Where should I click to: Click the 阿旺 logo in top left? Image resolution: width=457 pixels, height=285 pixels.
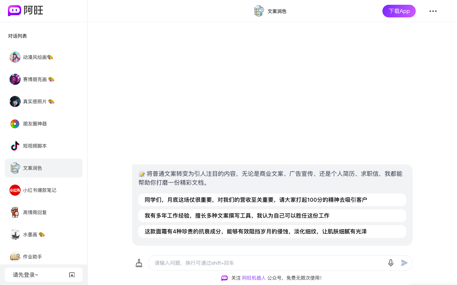coord(25,10)
